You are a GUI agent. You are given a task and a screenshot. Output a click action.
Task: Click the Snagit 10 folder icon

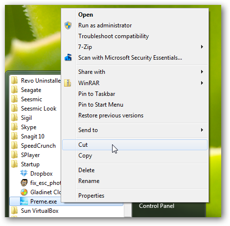(x=15, y=136)
